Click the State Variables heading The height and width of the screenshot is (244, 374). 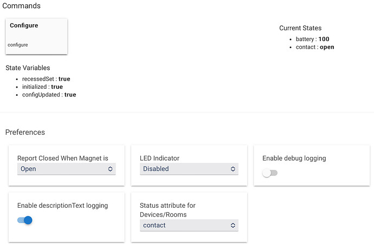click(x=28, y=68)
